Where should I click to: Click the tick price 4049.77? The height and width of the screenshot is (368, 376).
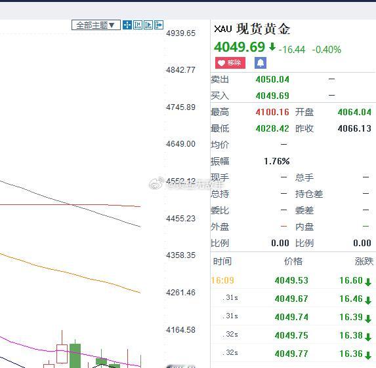coord(291,354)
